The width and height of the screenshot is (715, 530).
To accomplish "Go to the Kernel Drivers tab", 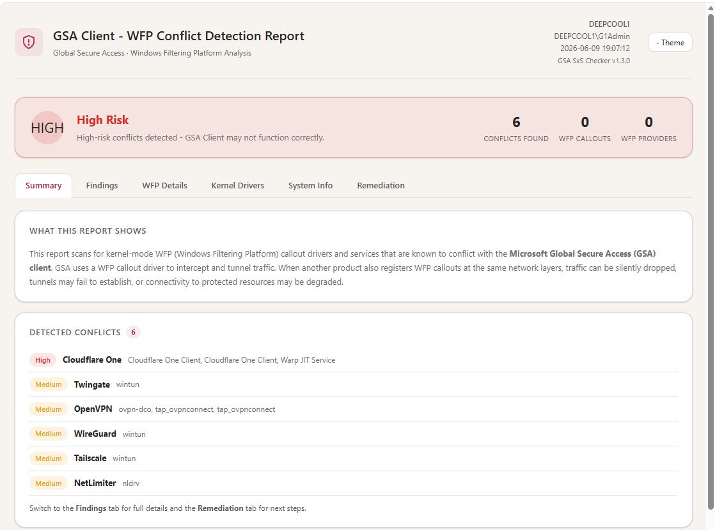I will click(x=237, y=185).
